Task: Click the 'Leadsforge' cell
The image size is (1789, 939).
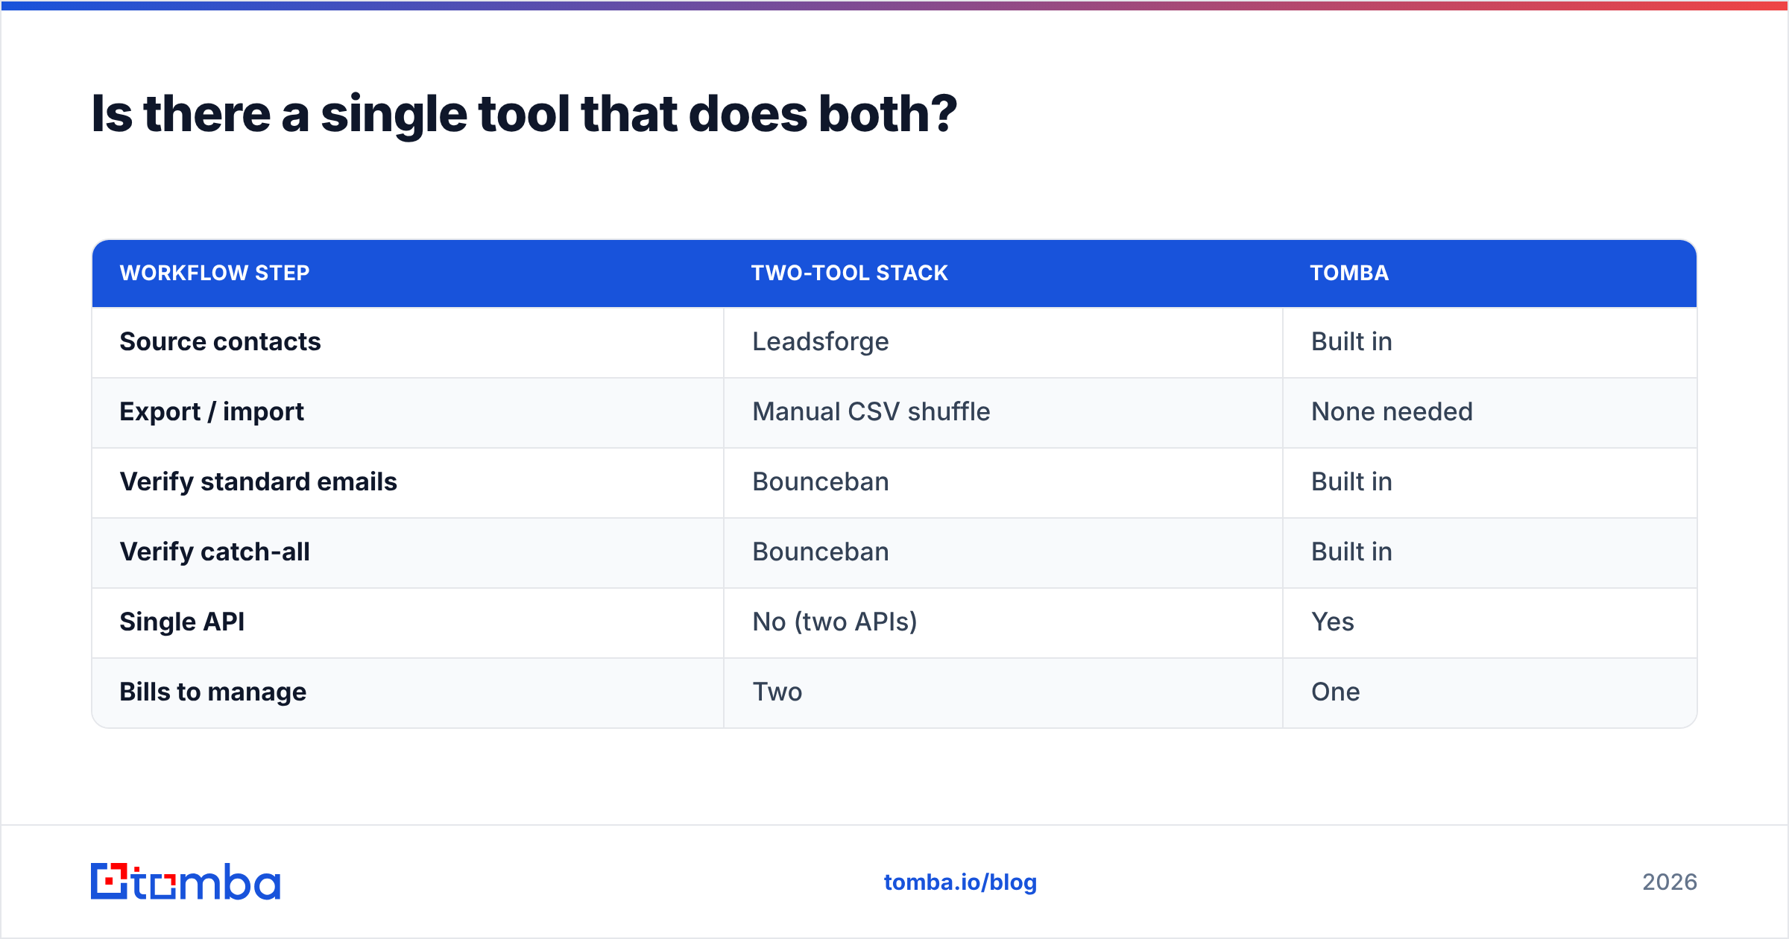Action: point(821,342)
